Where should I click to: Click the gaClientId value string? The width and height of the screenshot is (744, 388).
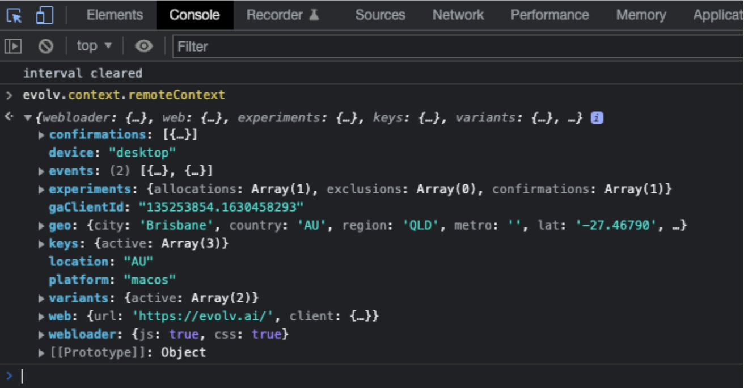click(222, 208)
